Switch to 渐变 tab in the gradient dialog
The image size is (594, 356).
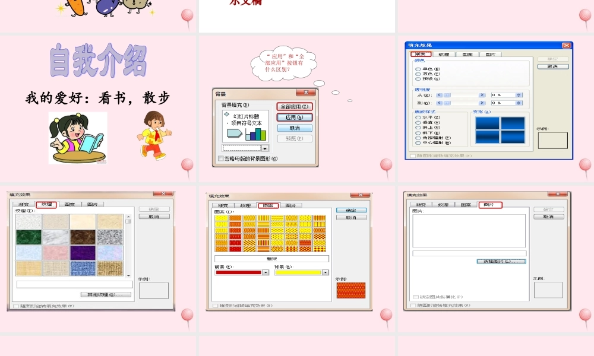[x=420, y=54]
